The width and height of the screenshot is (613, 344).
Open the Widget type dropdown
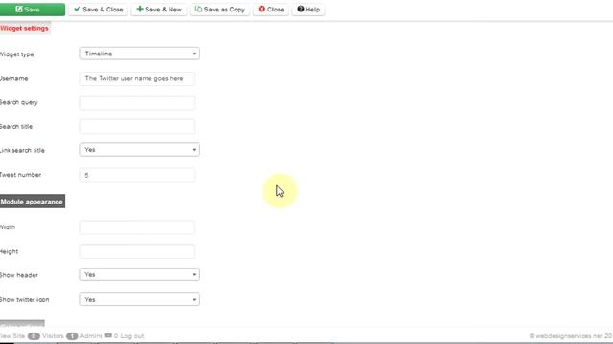140,54
